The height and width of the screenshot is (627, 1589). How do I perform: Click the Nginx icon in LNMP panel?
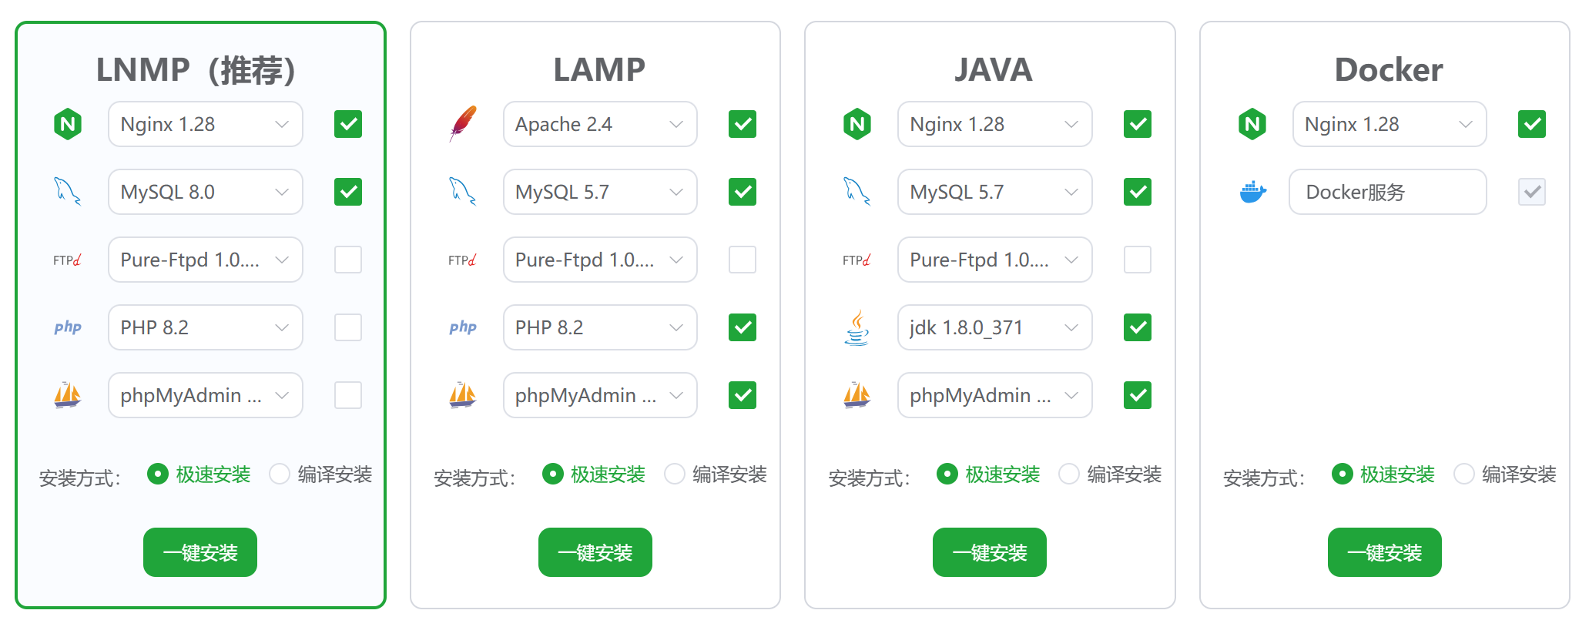coord(68,124)
